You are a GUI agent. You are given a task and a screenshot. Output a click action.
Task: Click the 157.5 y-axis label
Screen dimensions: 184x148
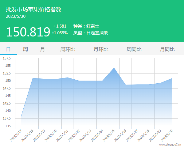tap(7, 58)
